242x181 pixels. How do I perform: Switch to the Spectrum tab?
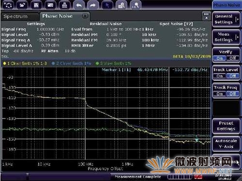click(x=15, y=16)
